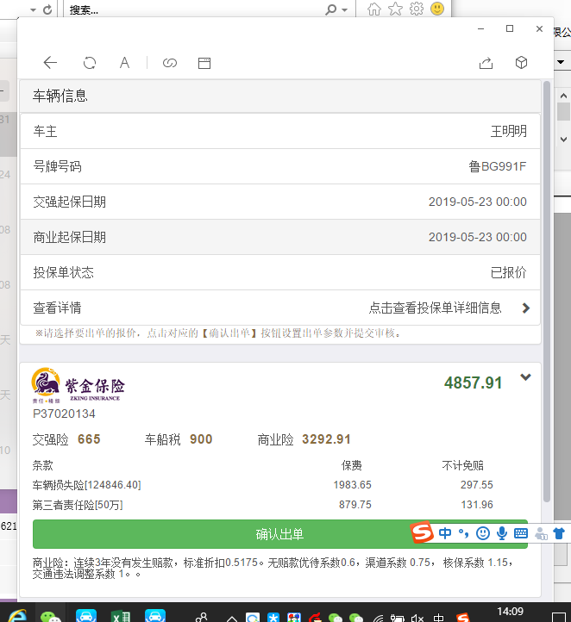The width and height of the screenshot is (571, 622).
Task: Click the scroll-up arrow in the background window
Action: (x=563, y=96)
